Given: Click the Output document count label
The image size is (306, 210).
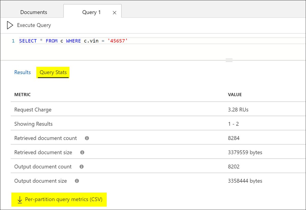Looking at the screenshot, I should [43, 167].
